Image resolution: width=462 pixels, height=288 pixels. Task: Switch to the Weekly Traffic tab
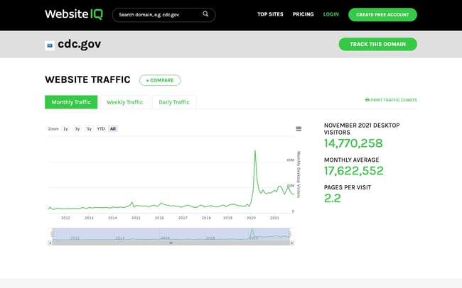(124, 102)
